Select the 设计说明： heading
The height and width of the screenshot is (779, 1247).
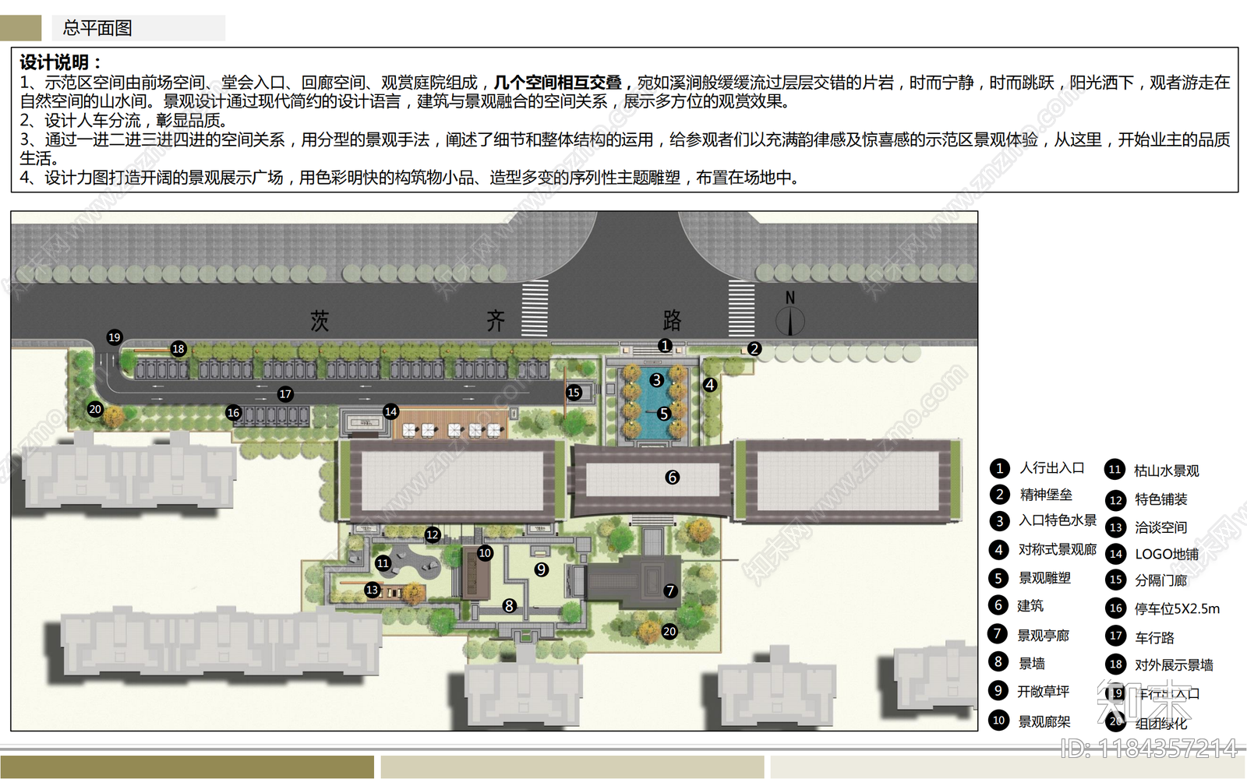click(x=60, y=62)
